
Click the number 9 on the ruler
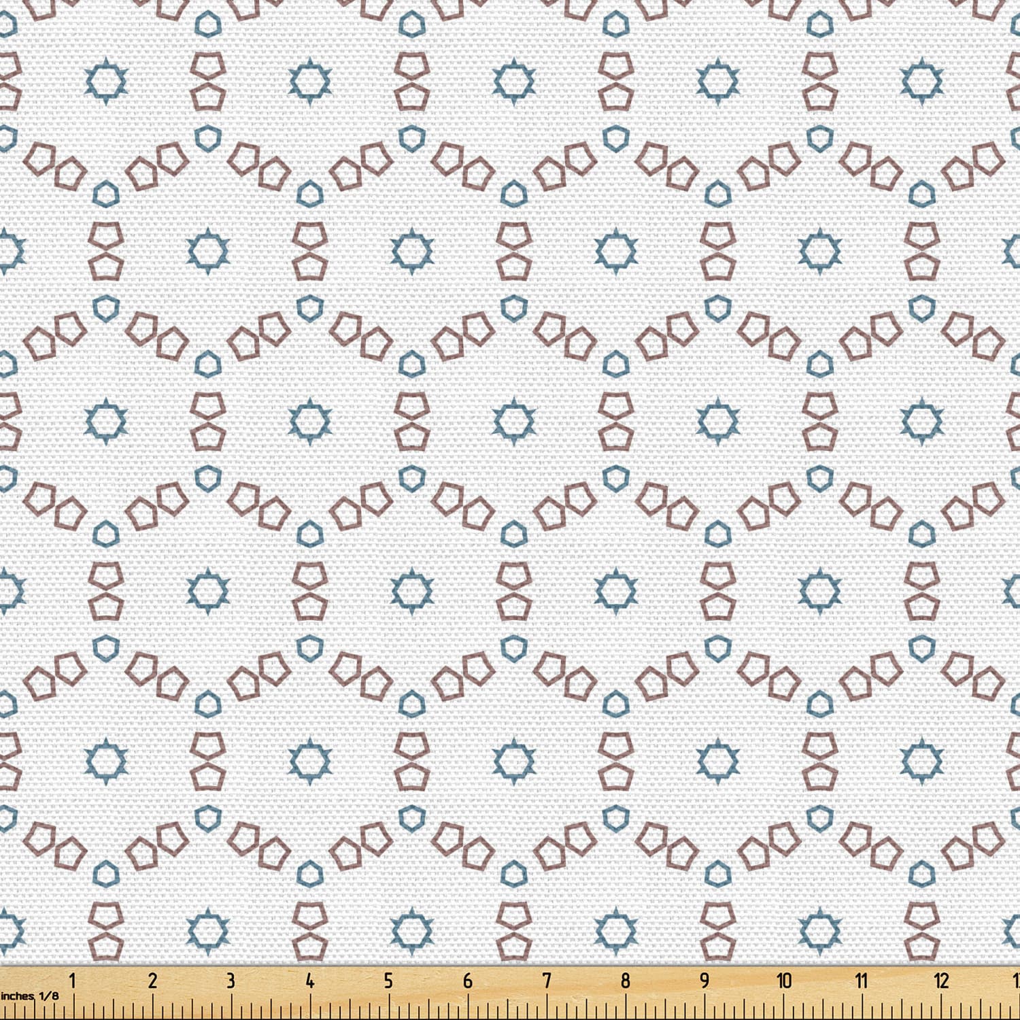[704, 981]
